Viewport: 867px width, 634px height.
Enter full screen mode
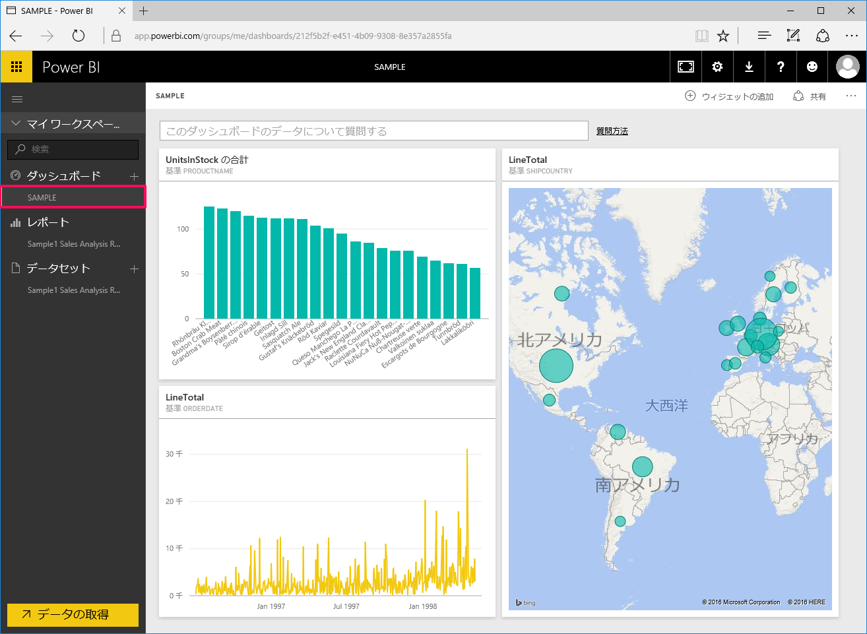click(686, 67)
